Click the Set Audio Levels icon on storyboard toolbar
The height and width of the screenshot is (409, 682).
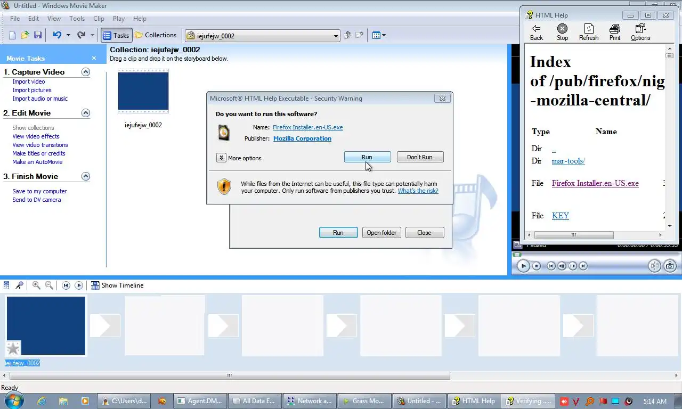pyautogui.click(x=7, y=285)
